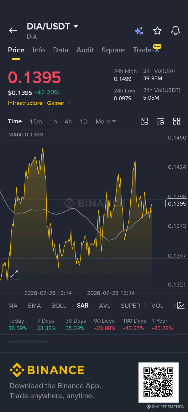This screenshot has width=188, height=412.
Task: Toggle the VOL indicator
Action: [x=157, y=306]
